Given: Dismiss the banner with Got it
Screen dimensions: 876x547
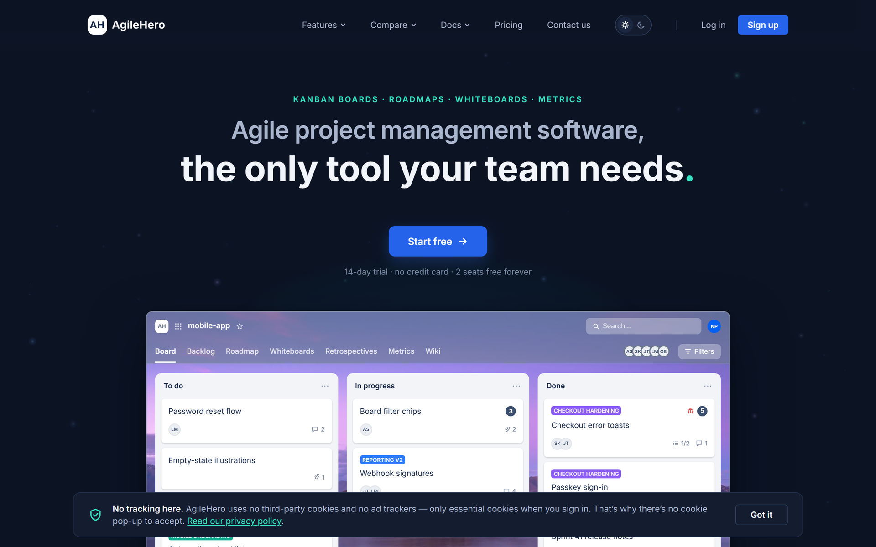Looking at the screenshot, I should coord(761,515).
